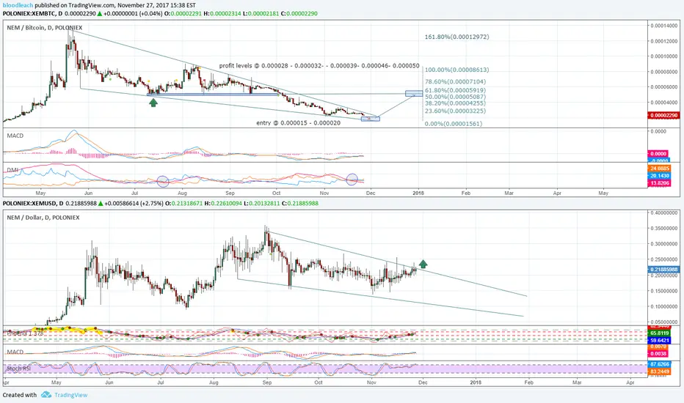Click the red 0.00002290 price badge

664,116
